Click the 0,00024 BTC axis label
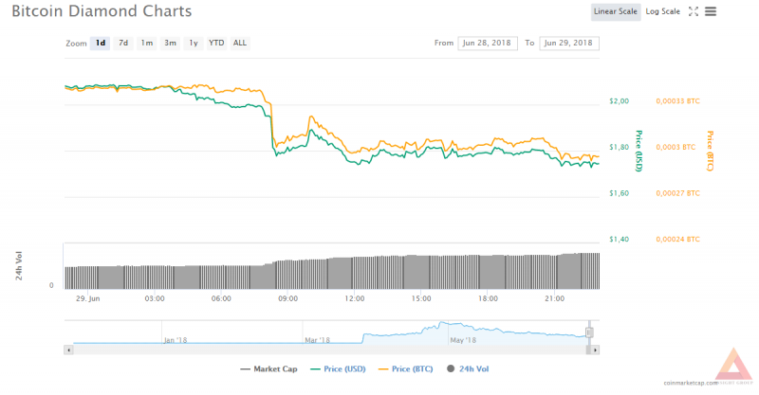The image size is (759, 395). [x=677, y=239]
